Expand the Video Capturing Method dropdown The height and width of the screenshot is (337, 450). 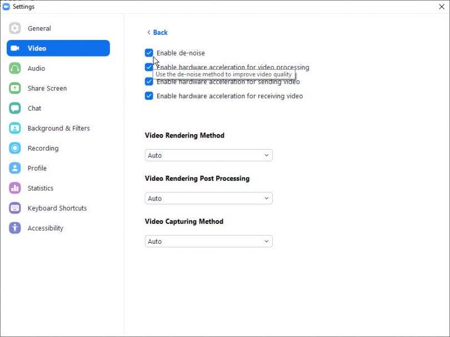[208, 241]
